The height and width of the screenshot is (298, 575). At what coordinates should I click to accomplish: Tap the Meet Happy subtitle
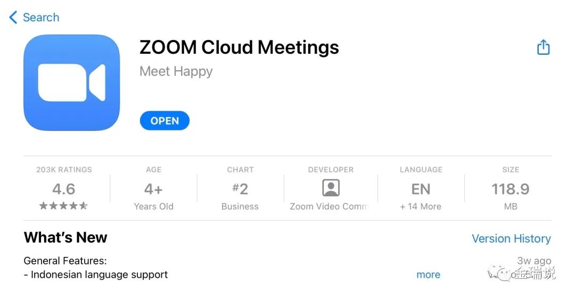(x=176, y=71)
